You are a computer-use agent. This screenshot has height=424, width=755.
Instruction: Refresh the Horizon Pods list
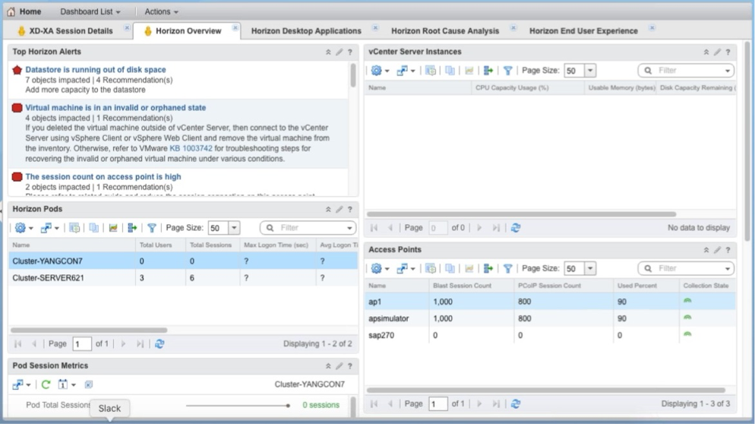(160, 343)
